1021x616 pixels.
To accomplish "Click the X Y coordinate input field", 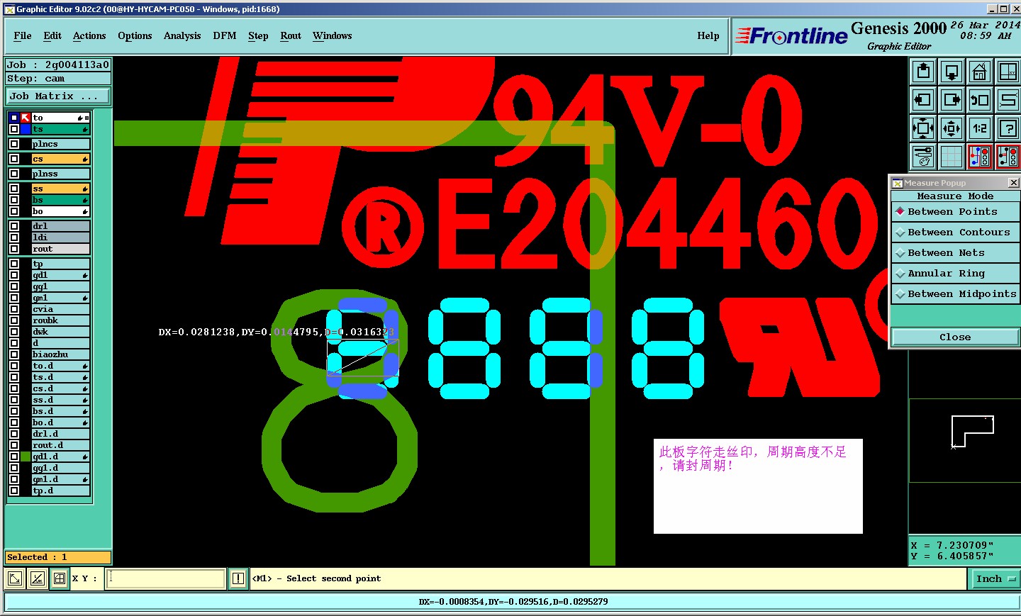I will tap(166, 578).
